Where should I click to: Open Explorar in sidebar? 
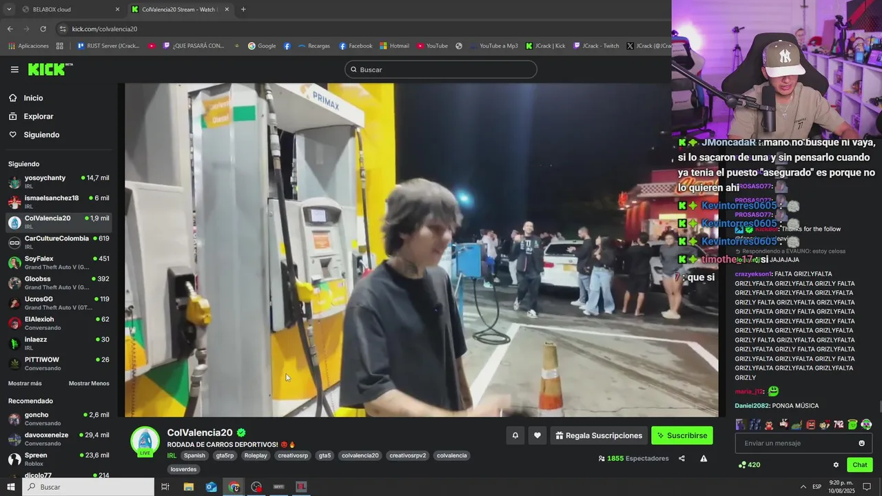[38, 116]
